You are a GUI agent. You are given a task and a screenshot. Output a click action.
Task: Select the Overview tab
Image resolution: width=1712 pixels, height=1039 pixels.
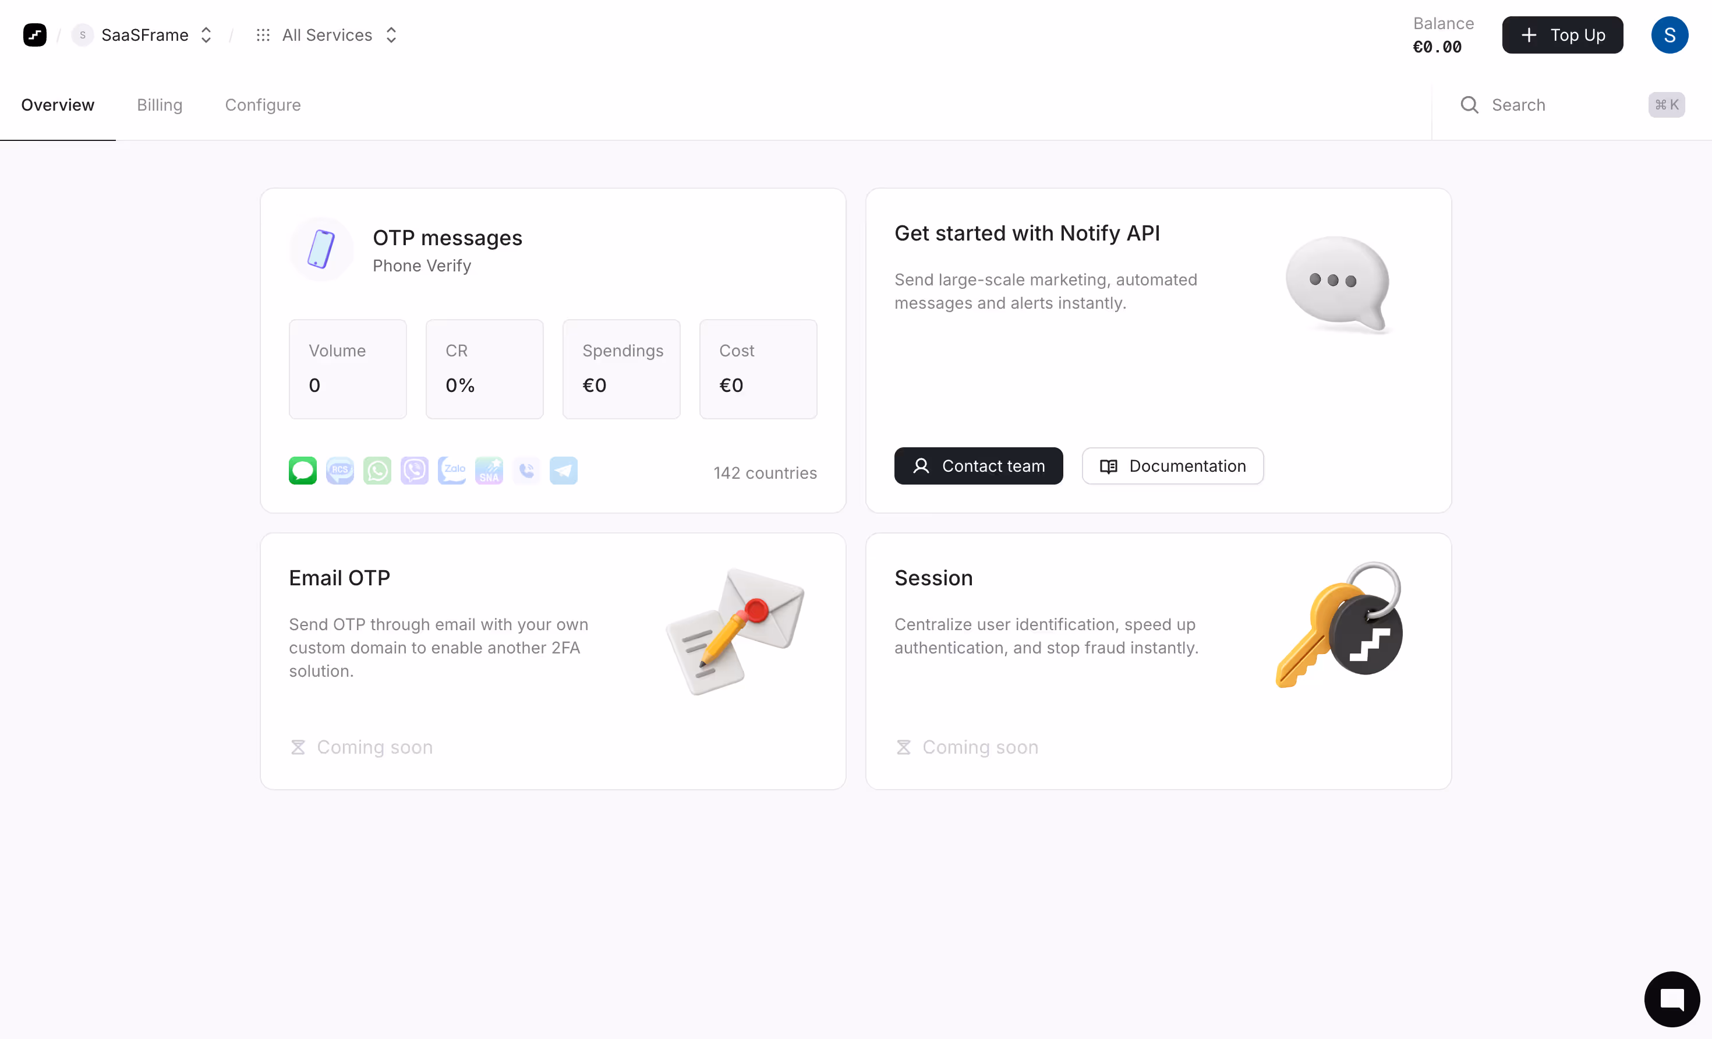click(x=58, y=105)
